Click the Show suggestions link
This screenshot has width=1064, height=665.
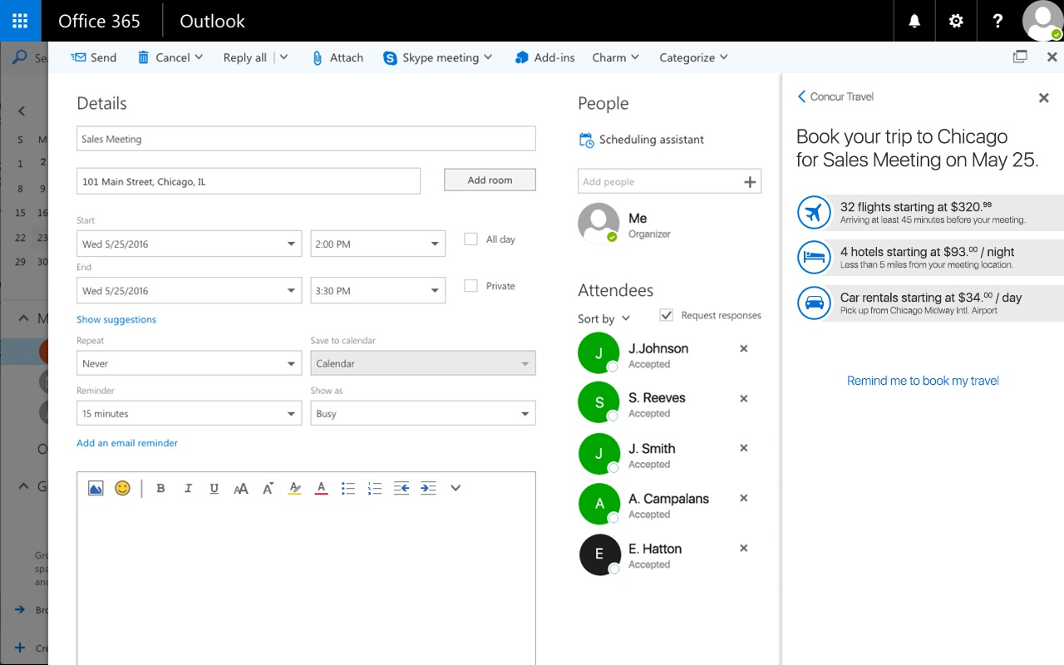tap(116, 319)
